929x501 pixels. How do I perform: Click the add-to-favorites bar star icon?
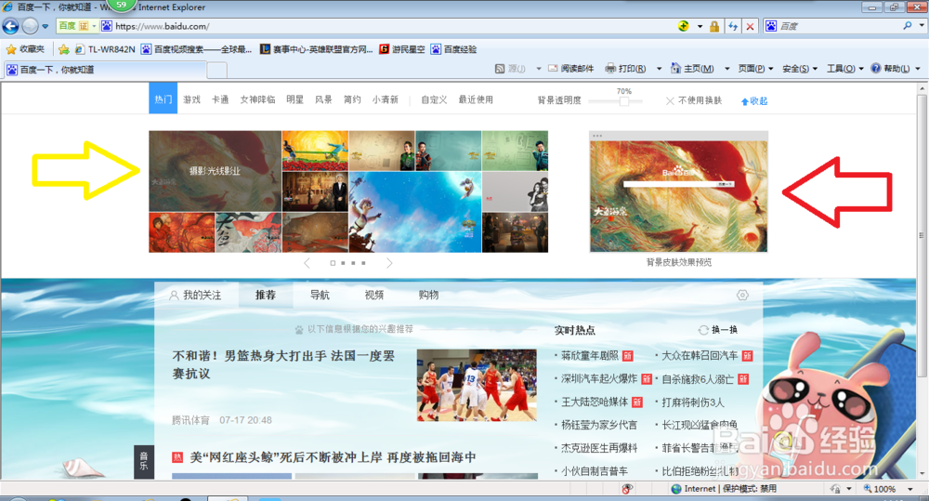click(x=63, y=49)
